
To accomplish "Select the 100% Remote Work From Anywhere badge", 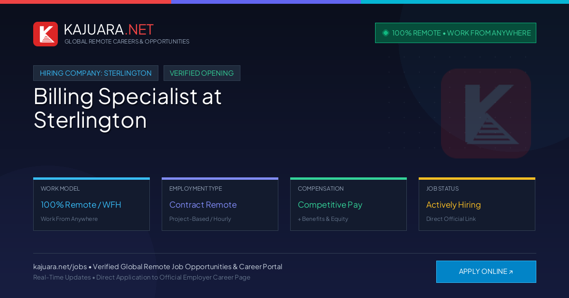I will pos(456,33).
